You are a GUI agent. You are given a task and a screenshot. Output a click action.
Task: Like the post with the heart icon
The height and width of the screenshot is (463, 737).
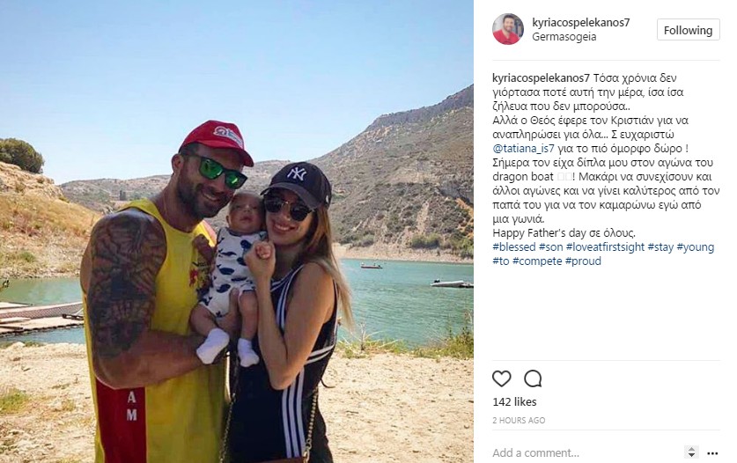(x=502, y=378)
